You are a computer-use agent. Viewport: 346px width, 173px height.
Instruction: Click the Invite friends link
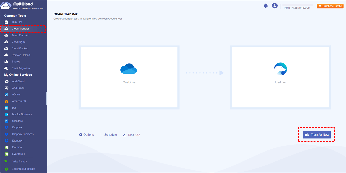[x=19, y=161]
